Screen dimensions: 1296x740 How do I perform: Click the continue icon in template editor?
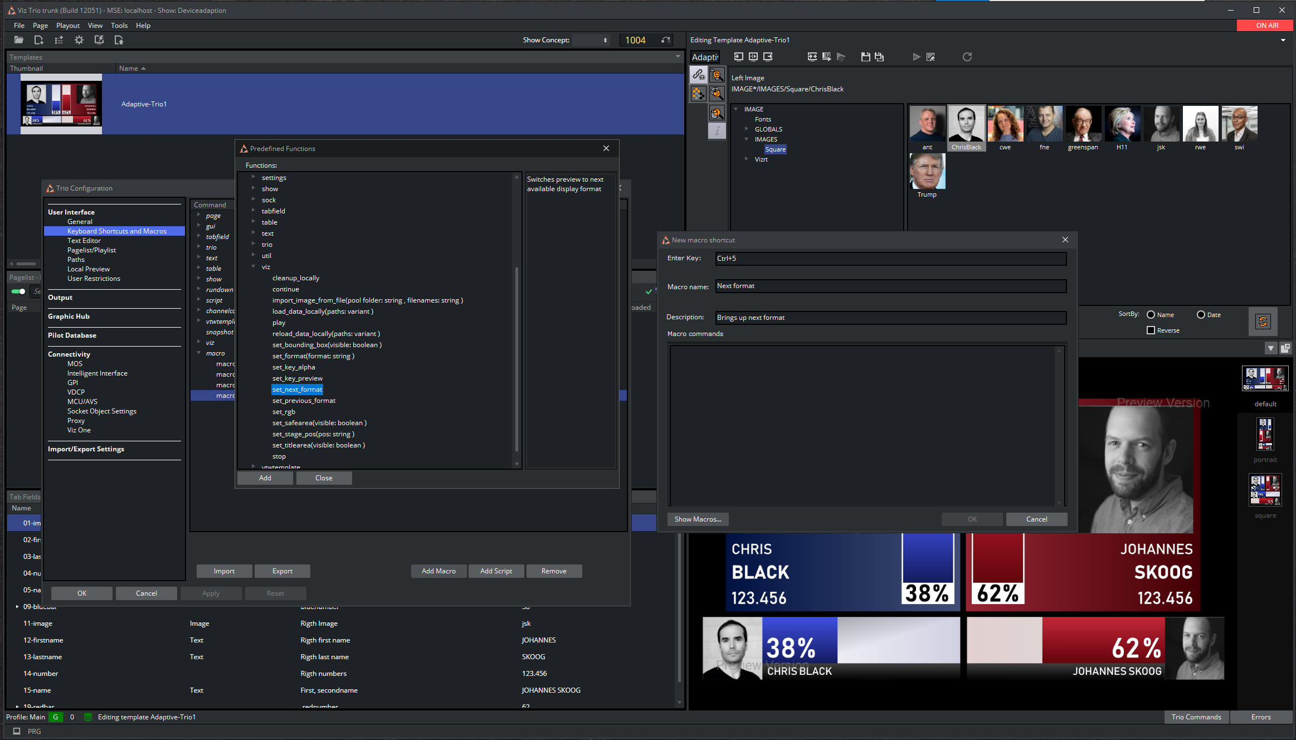click(753, 56)
